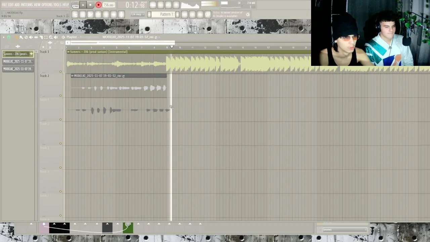Click the oscilloscope waveform display

[190, 5]
